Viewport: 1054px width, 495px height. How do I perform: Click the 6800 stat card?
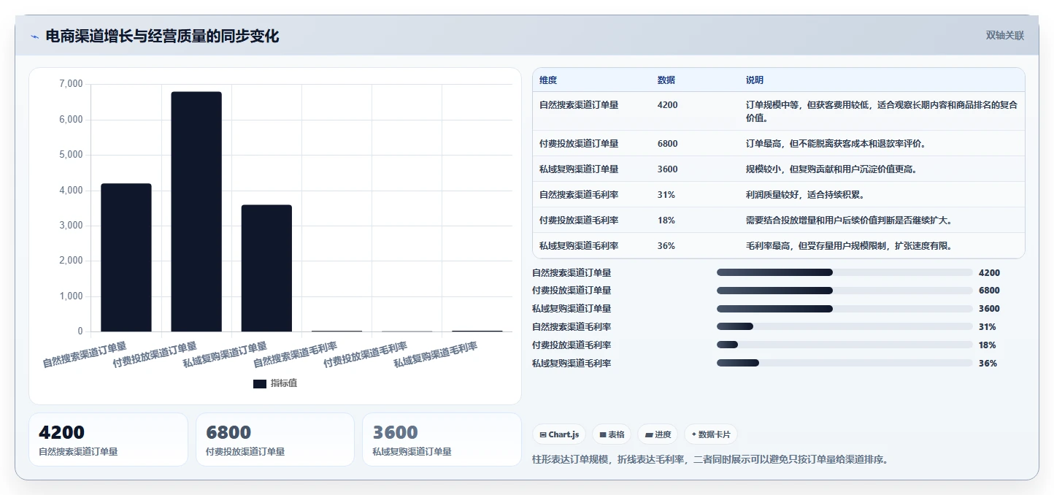(x=275, y=440)
